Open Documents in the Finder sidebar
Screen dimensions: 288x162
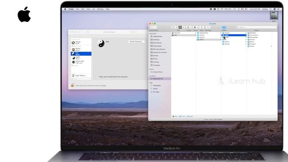click(156, 43)
